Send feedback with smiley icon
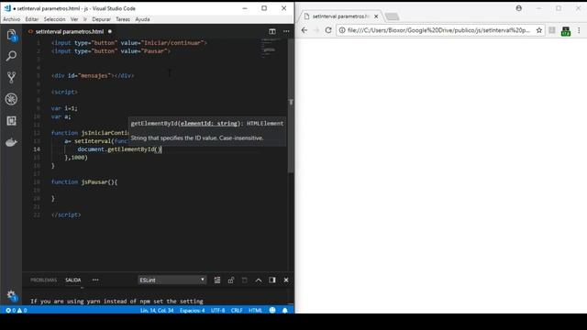The width and height of the screenshot is (587, 330). click(x=272, y=310)
